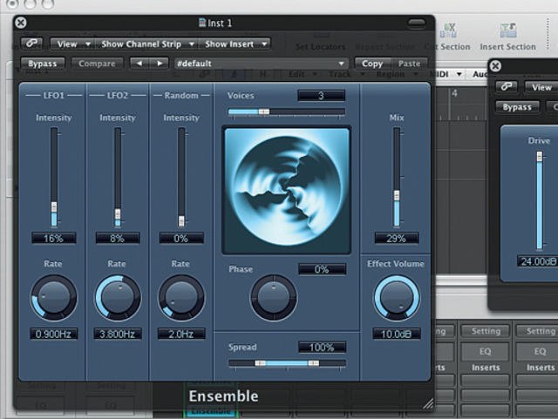Click the Spread slider right handle
The height and width of the screenshot is (419, 558).
314,363
